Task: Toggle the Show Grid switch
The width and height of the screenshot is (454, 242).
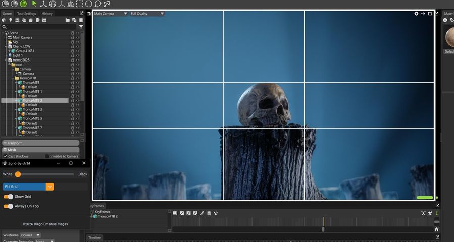Action: pos(9,197)
